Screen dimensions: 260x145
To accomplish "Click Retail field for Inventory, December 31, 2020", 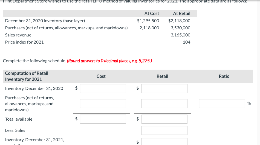I will [x=164, y=88].
